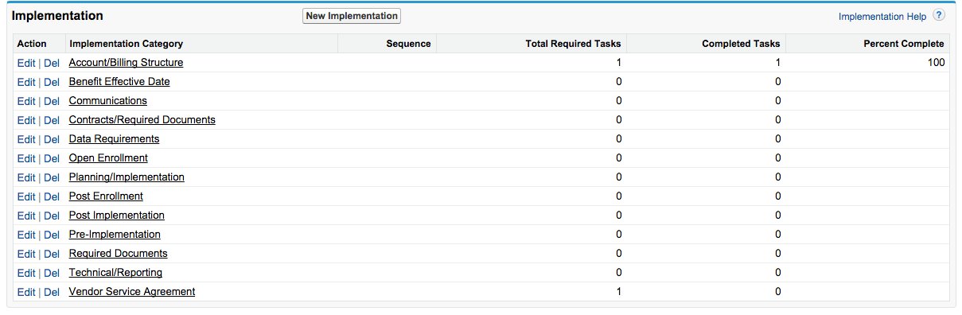962x315 pixels.
Task: Edit the Required Documents row
Action: 25,254
